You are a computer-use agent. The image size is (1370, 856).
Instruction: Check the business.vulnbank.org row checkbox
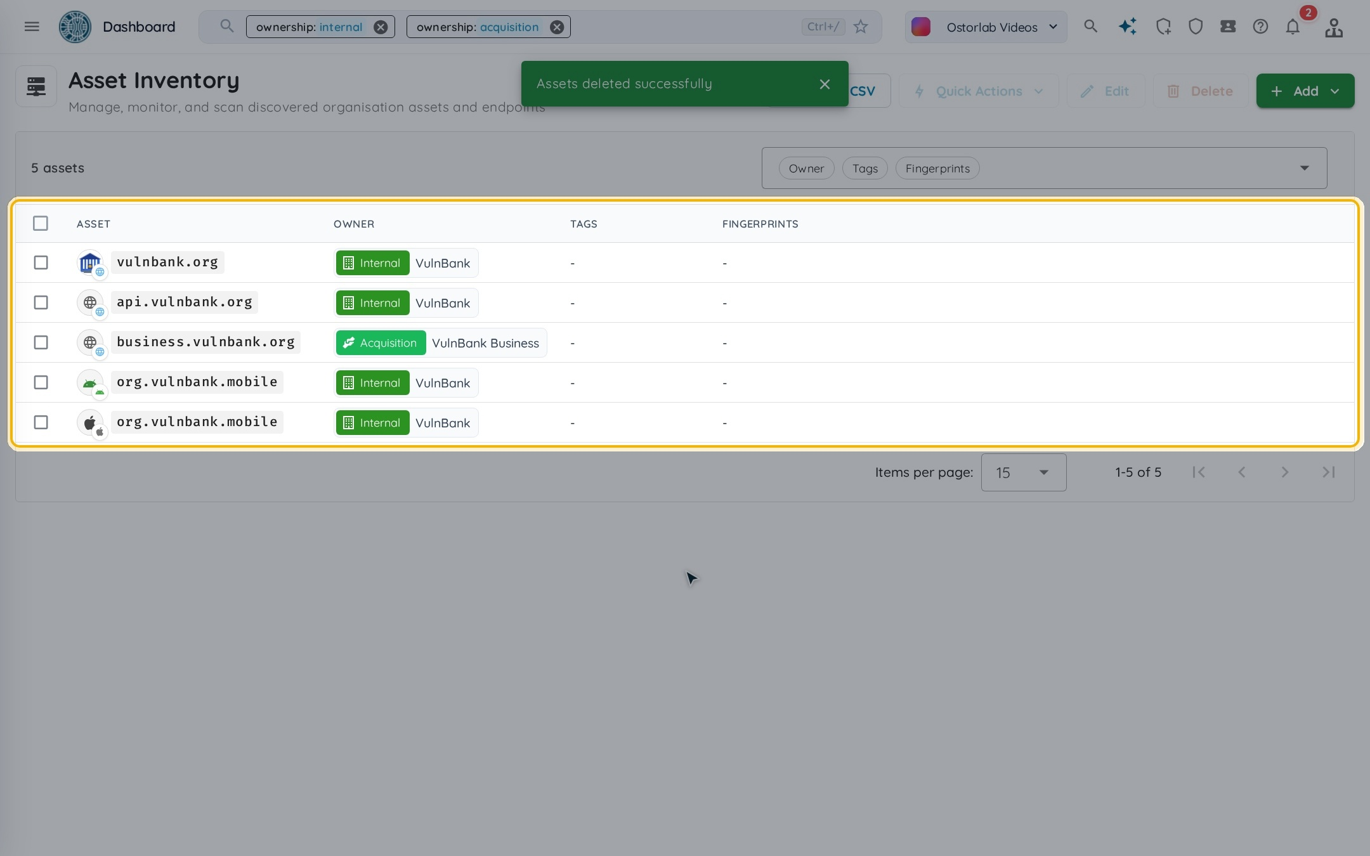tap(41, 342)
